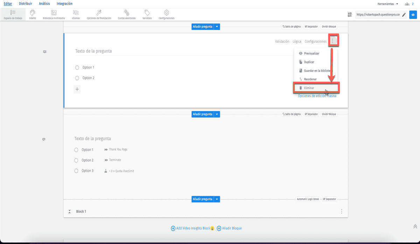Click the Terminate logic label
The image size is (420, 244).
[x=115, y=160]
